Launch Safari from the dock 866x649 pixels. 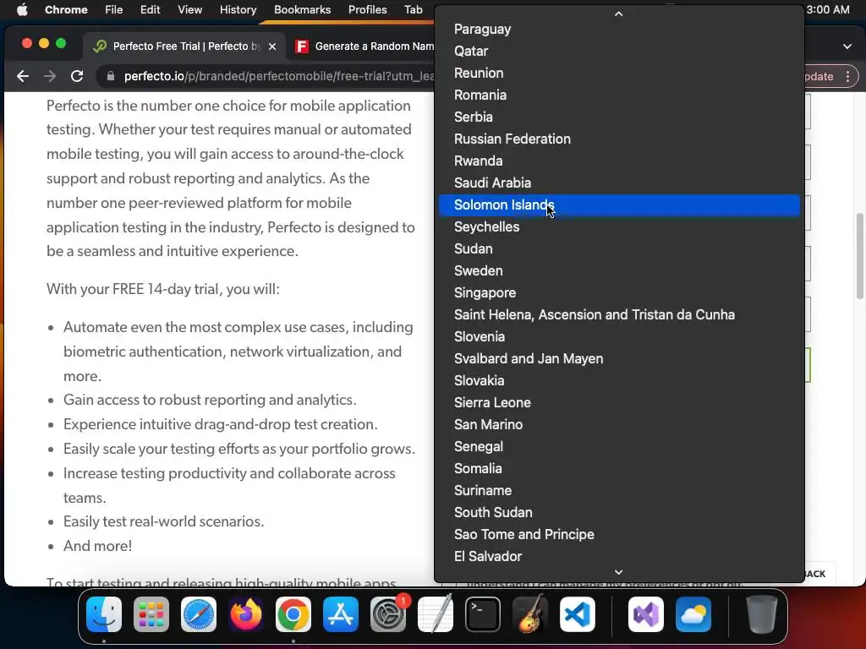pyautogui.click(x=199, y=614)
